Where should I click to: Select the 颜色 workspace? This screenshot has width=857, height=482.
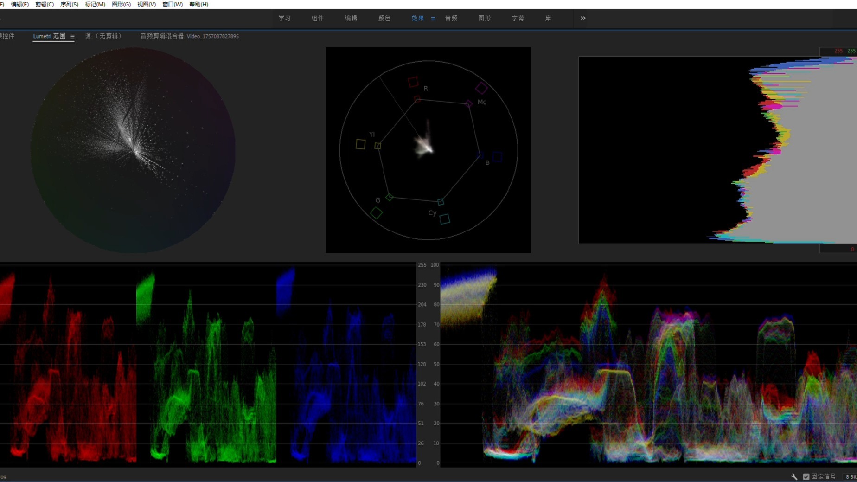point(384,18)
